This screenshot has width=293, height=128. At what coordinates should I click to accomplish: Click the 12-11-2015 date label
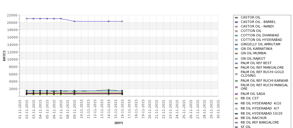point(95,109)
